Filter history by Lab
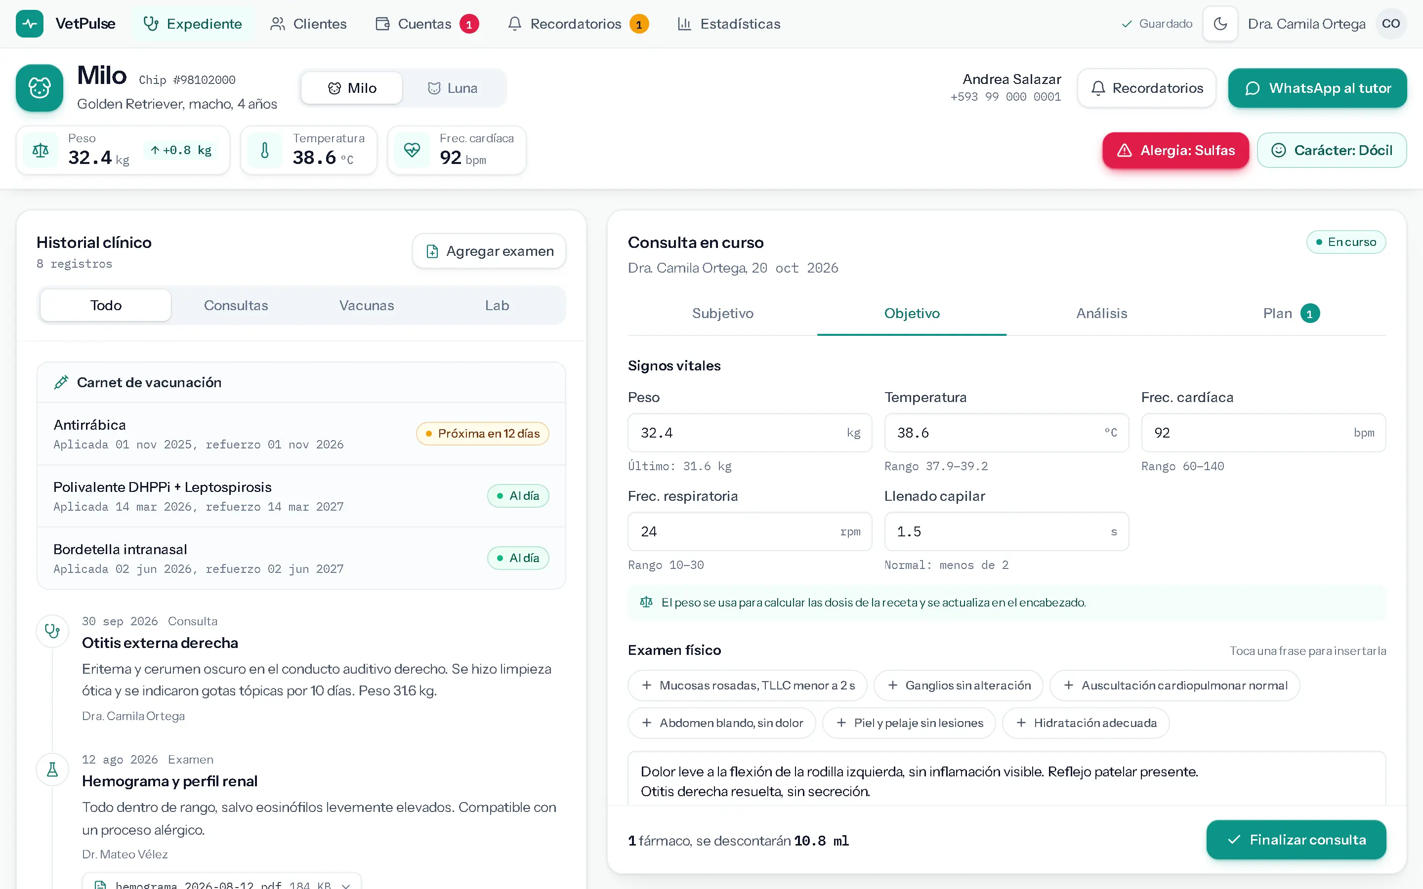 [497, 305]
